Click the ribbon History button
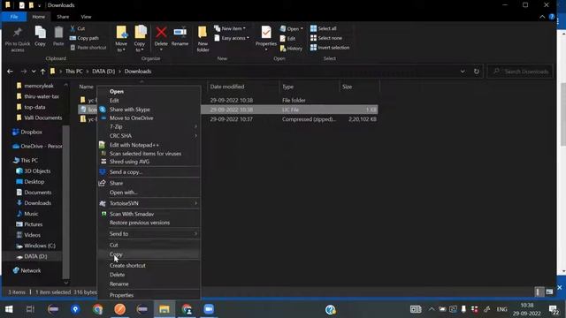The image size is (566, 318). (291, 48)
